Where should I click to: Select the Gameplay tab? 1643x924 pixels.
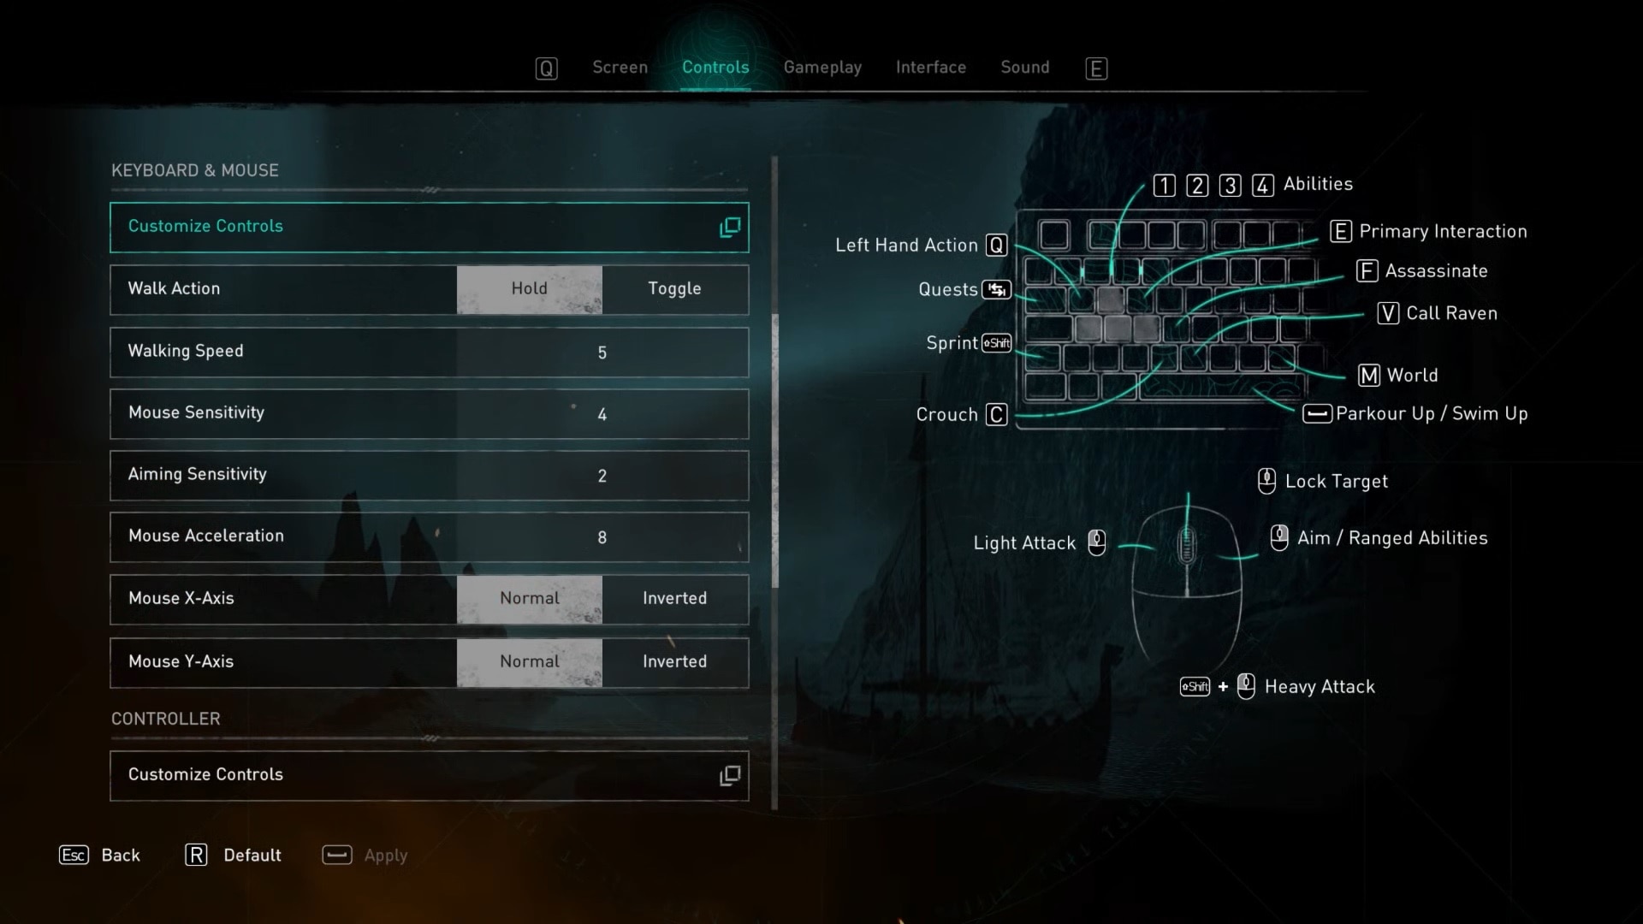[x=821, y=67]
